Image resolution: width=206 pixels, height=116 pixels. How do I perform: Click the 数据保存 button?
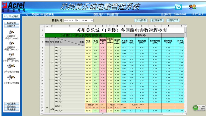[157, 20]
